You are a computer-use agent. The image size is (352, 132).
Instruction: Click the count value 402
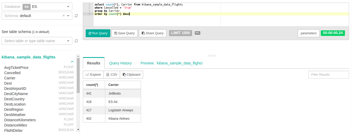tap(94, 119)
